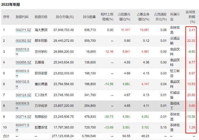Click holding quantity 16,600
The height and width of the screenshot is (140, 199).
91,52
